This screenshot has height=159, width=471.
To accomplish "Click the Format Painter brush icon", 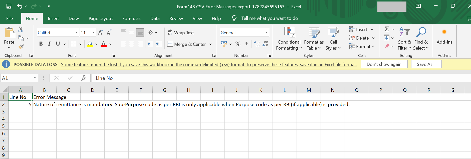I will click(x=21, y=47).
